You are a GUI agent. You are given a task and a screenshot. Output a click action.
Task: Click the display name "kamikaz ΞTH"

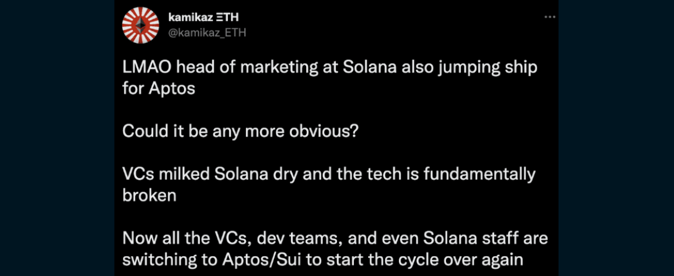click(203, 18)
